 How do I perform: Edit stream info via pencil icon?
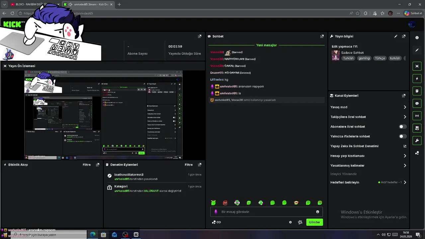(x=396, y=36)
